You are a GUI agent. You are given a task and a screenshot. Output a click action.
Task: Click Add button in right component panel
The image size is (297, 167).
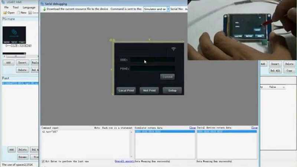pos(263,64)
